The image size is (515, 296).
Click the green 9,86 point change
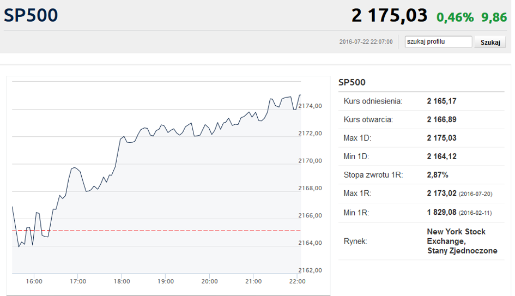click(x=494, y=17)
